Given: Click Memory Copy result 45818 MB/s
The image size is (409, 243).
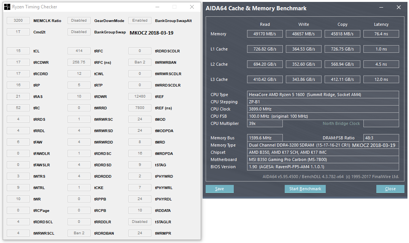Looking at the screenshot, I should click(342, 34).
